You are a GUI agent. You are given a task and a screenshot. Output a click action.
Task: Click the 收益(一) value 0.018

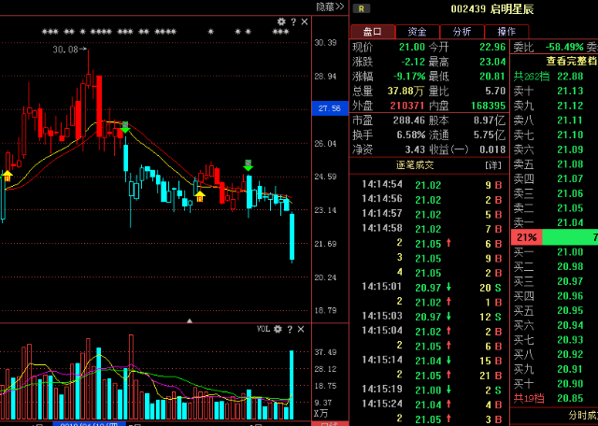coord(492,149)
